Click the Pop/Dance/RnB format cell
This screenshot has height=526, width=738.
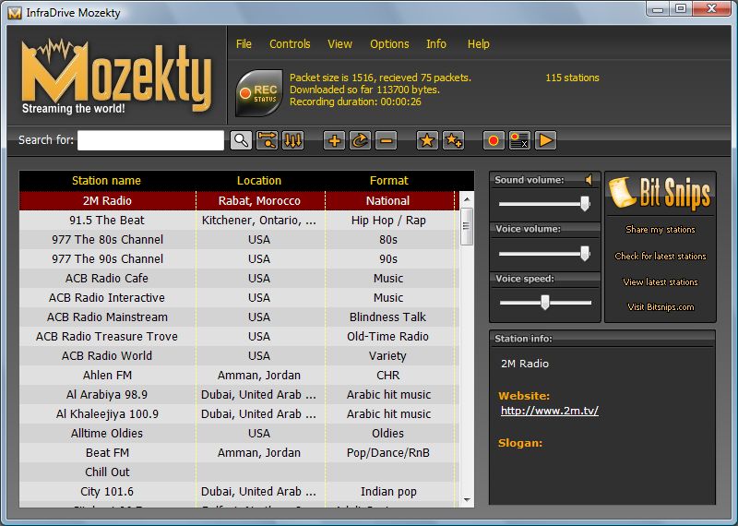click(388, 452)
